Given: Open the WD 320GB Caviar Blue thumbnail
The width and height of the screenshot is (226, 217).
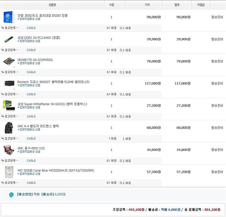Looking at the screenshot, I should [x=9, y=172].
